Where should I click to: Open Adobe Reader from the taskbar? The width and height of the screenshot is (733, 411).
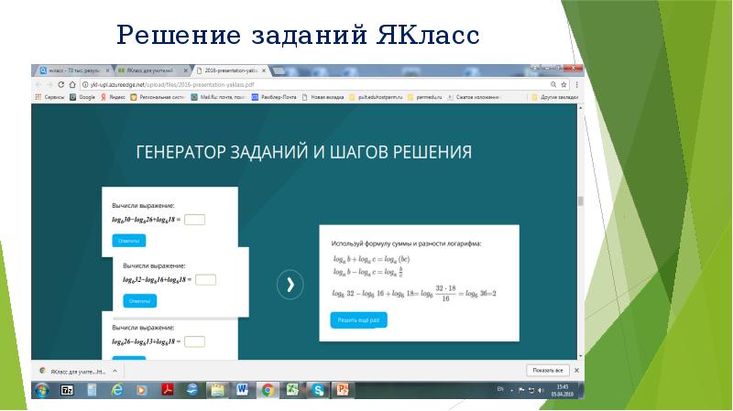(x=168, y=389)
